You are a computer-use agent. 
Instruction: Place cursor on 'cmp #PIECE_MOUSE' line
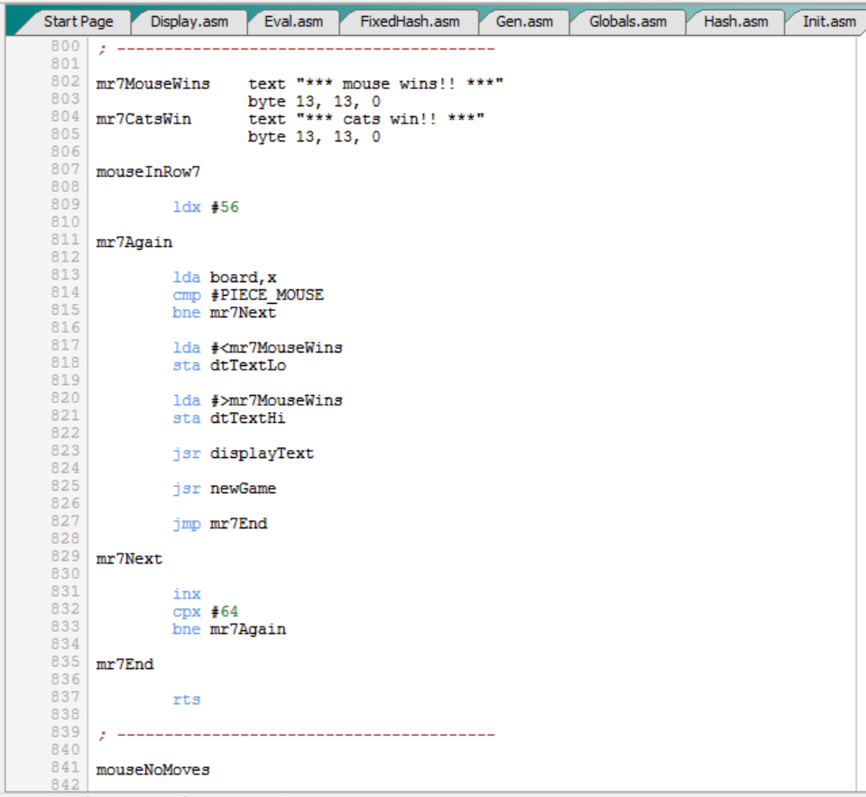tap(248, 295)
